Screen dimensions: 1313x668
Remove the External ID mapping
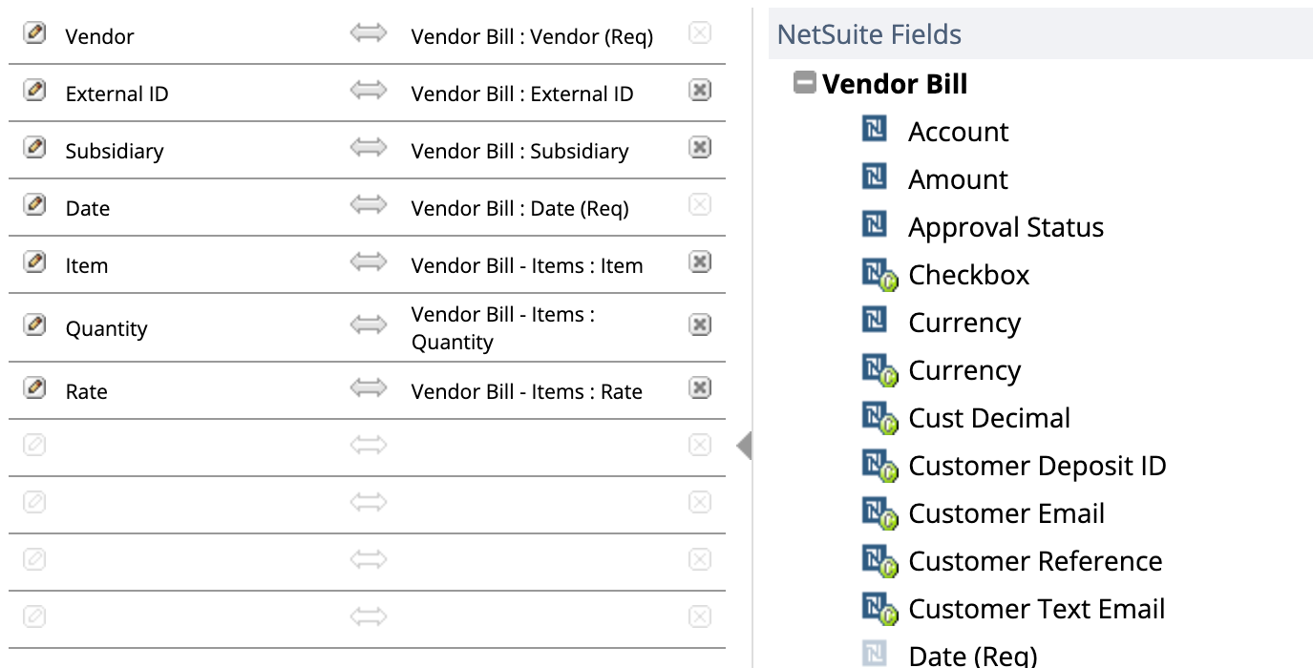700,91
